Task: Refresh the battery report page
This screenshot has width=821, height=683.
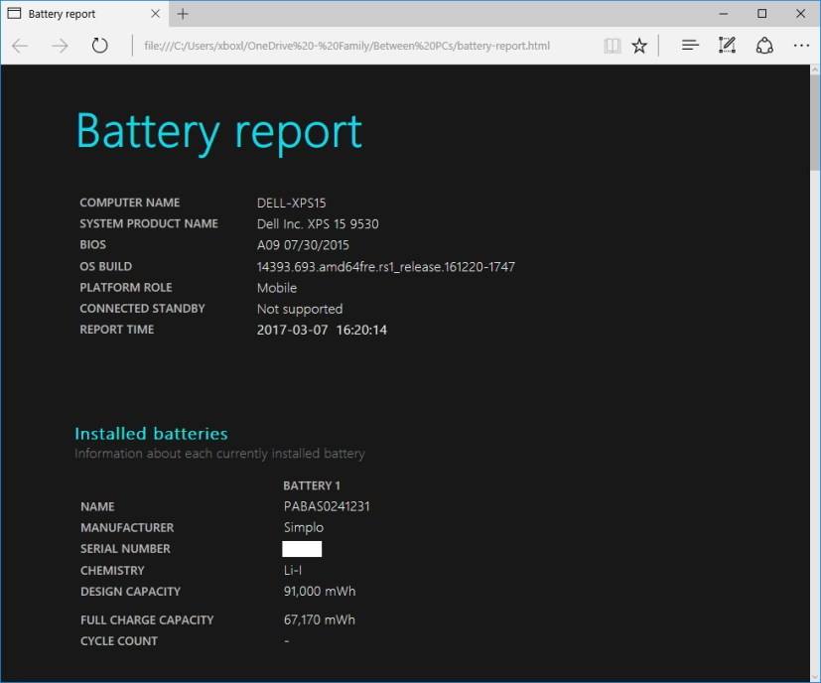Action: [99, 45]
